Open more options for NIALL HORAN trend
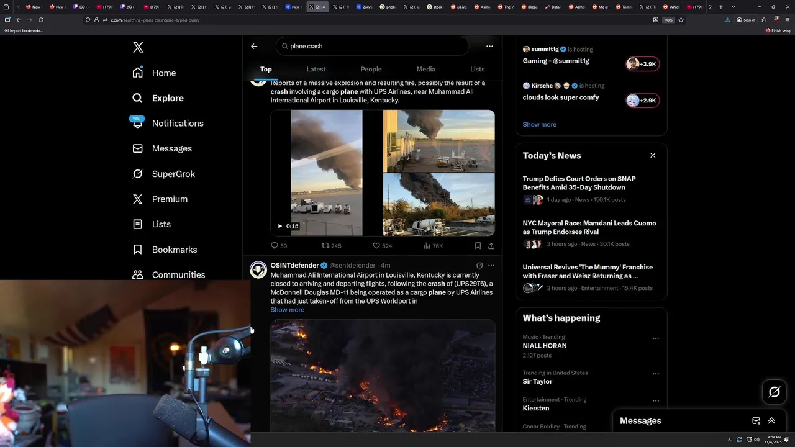This screenshot has width=795, height=447. 655,338
